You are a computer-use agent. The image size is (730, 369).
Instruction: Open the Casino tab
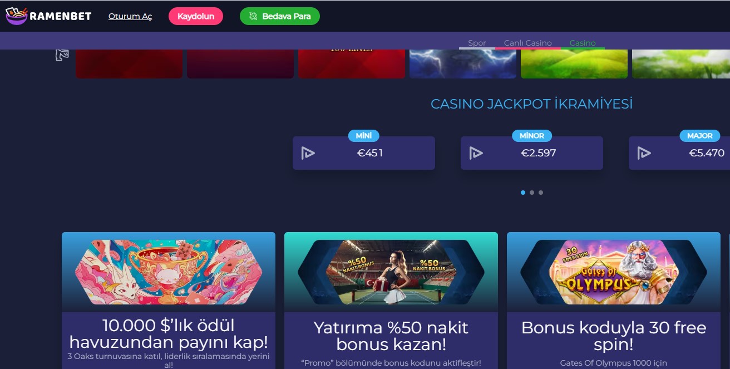[x=583, y=43]
